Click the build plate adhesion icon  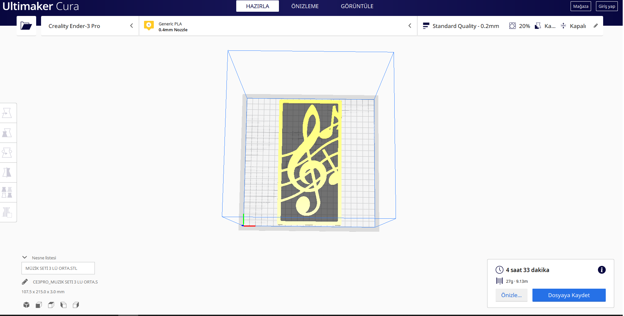[563, 25]
